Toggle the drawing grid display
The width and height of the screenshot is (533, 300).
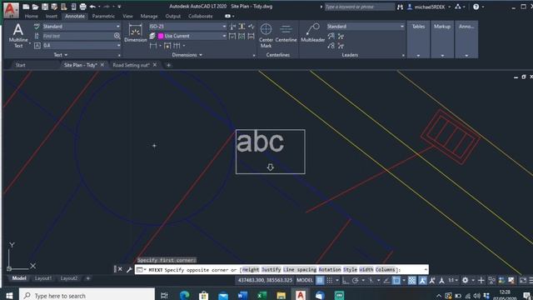click(x=320, y=280)
